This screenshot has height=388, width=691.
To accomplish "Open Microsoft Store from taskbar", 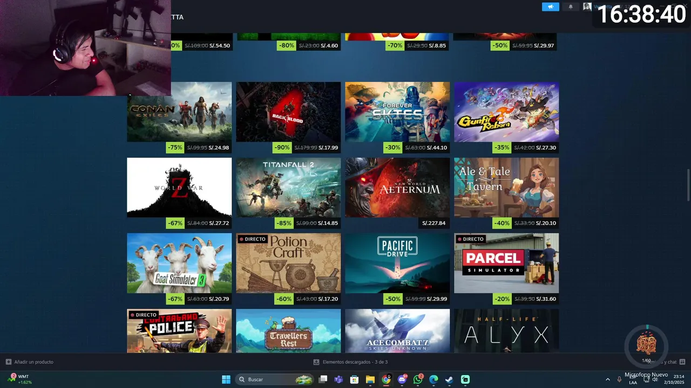I will (355, 379).
